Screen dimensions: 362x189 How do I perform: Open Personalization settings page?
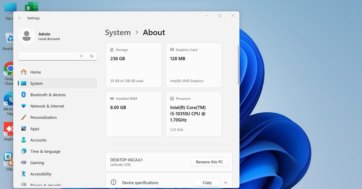[x=43, y=117]
